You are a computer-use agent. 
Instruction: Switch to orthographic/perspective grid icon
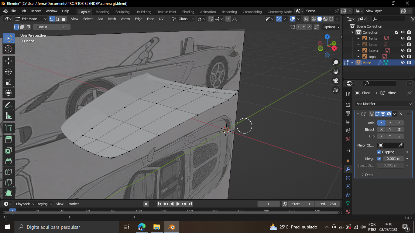pos(336,90)
